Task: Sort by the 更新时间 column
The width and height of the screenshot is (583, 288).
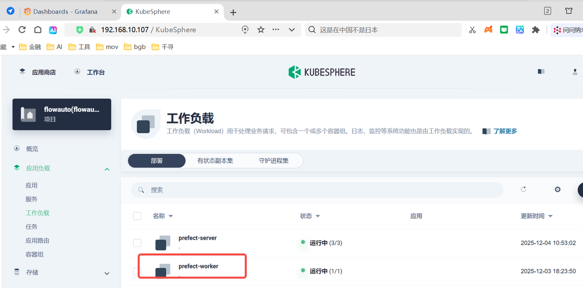Action: pos(537,216)
